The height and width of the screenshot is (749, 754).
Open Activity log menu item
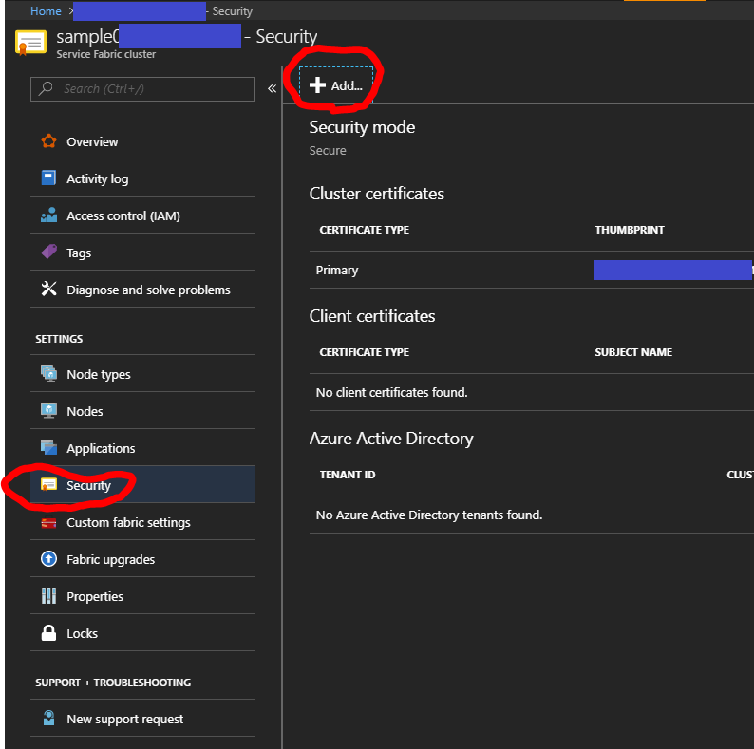[142, 178]
